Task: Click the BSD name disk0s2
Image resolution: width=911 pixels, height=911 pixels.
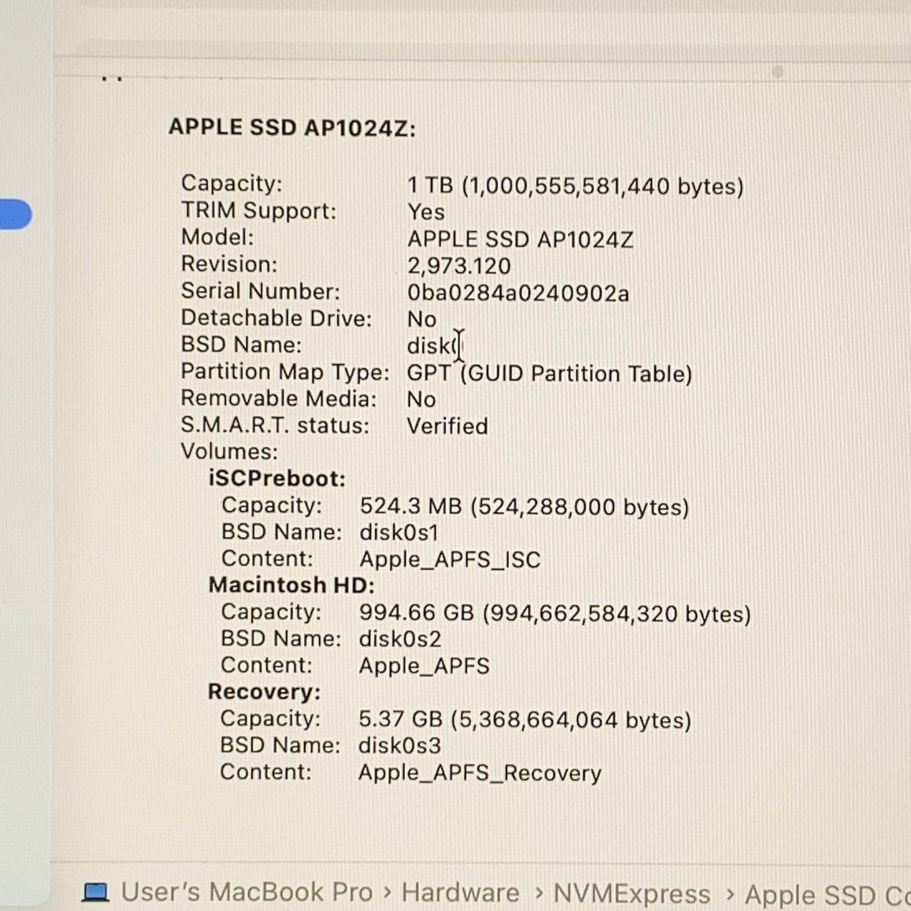Action: (400, 639)
